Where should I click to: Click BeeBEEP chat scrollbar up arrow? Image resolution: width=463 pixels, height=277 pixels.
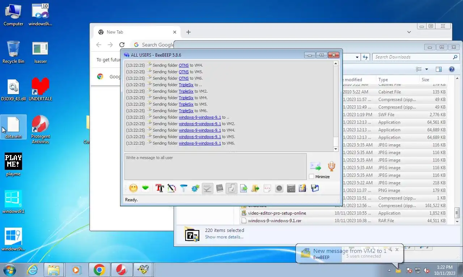(x=336, y=63)
